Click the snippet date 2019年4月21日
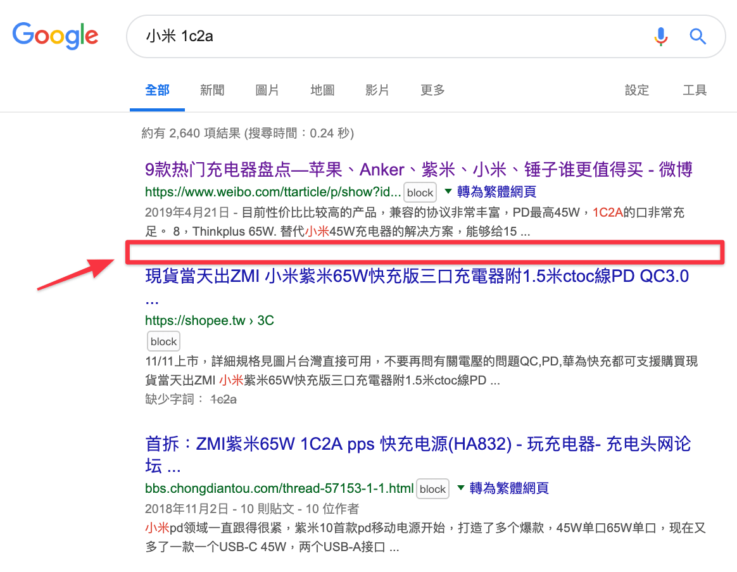 pyautogui.click(x=187, y=213)
